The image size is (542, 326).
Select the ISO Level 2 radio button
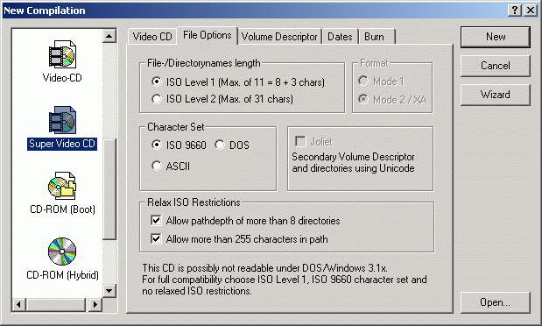156,99
